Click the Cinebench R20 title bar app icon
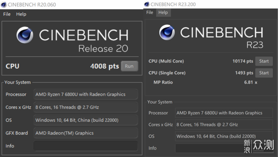278x157 pixels. tap(3, 5)
